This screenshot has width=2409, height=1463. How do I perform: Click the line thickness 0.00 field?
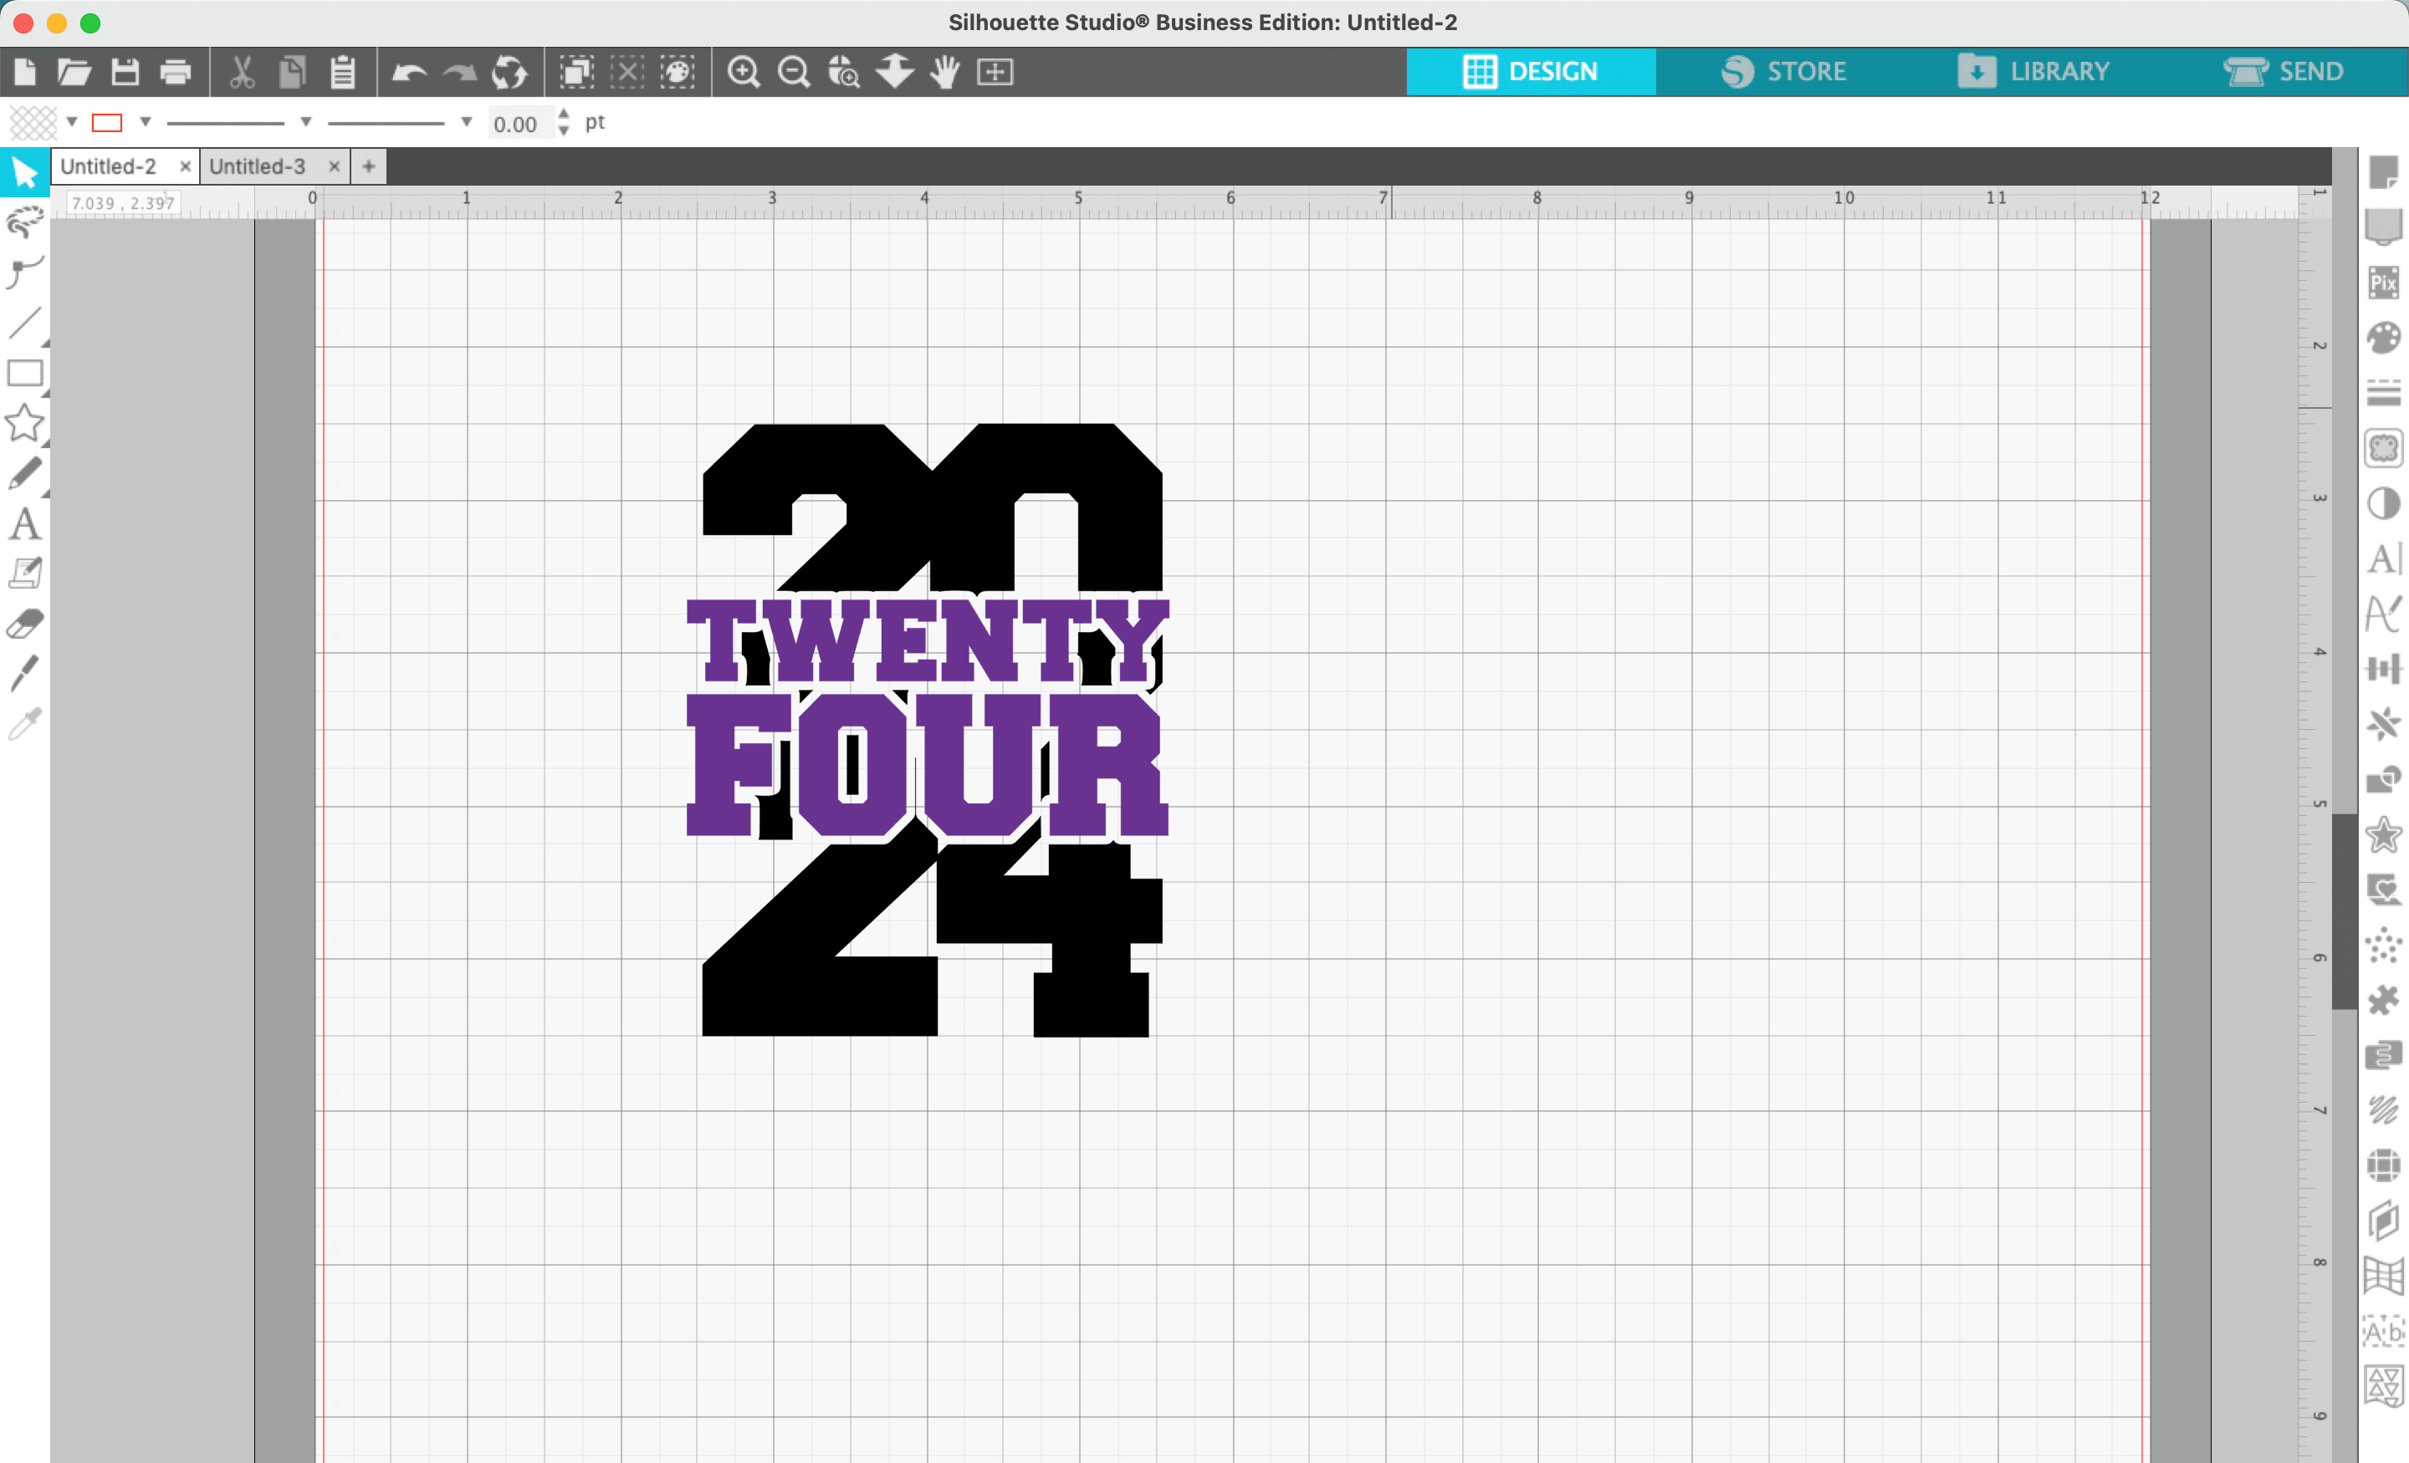519,123
